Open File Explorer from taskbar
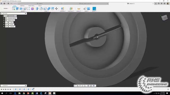Image resolution: width=170 pixels, height=95 pixels. 19,93
